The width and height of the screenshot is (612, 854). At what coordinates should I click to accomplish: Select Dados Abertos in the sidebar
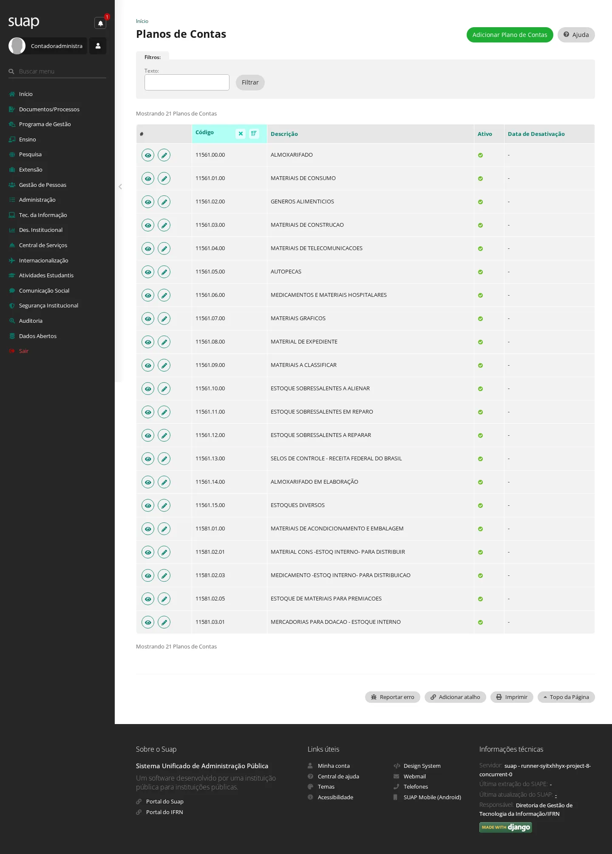(38, 336)
